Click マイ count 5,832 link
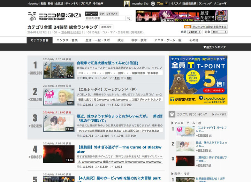 click(116, 105)
